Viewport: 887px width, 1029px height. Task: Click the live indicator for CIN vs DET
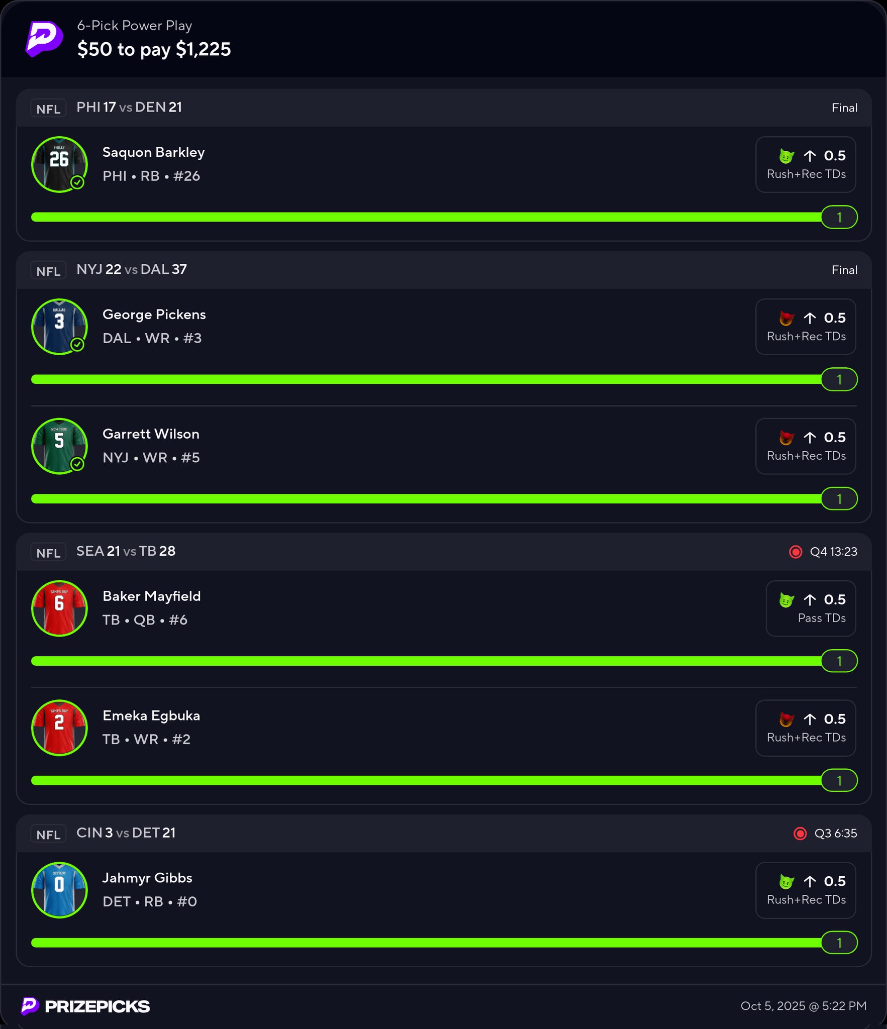tap(800, 834)
